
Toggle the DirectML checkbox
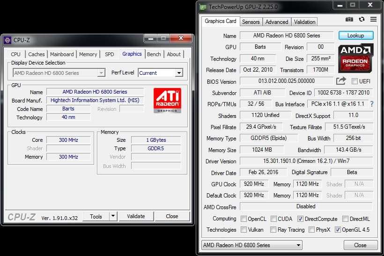coord(345,219)
